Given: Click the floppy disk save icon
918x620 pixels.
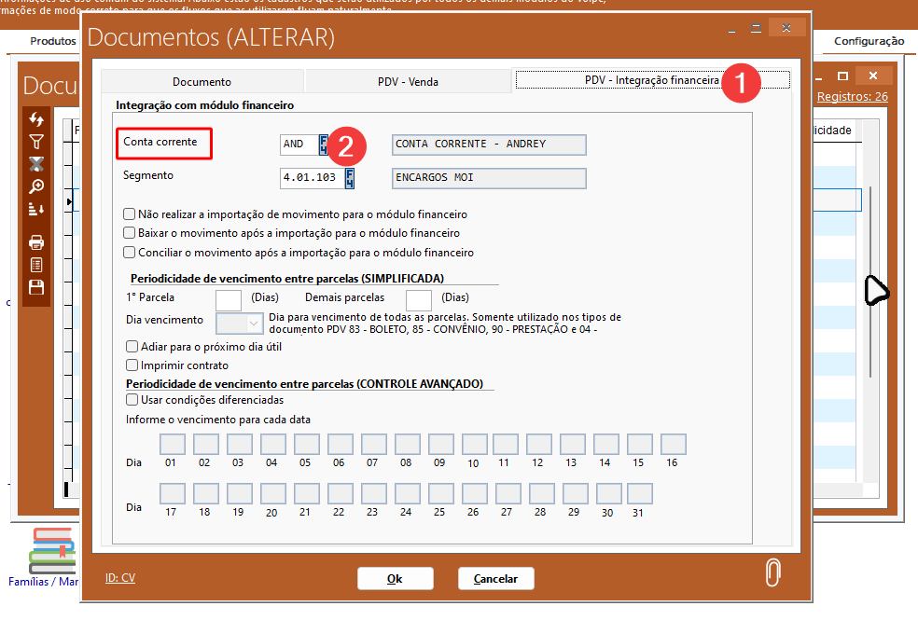Looking at the screenshot, I should coord(36,287).
